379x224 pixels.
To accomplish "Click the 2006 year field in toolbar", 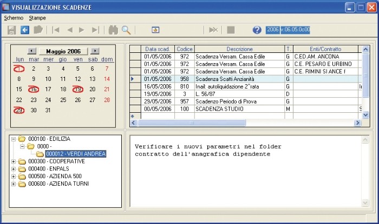I will (273, 30).
